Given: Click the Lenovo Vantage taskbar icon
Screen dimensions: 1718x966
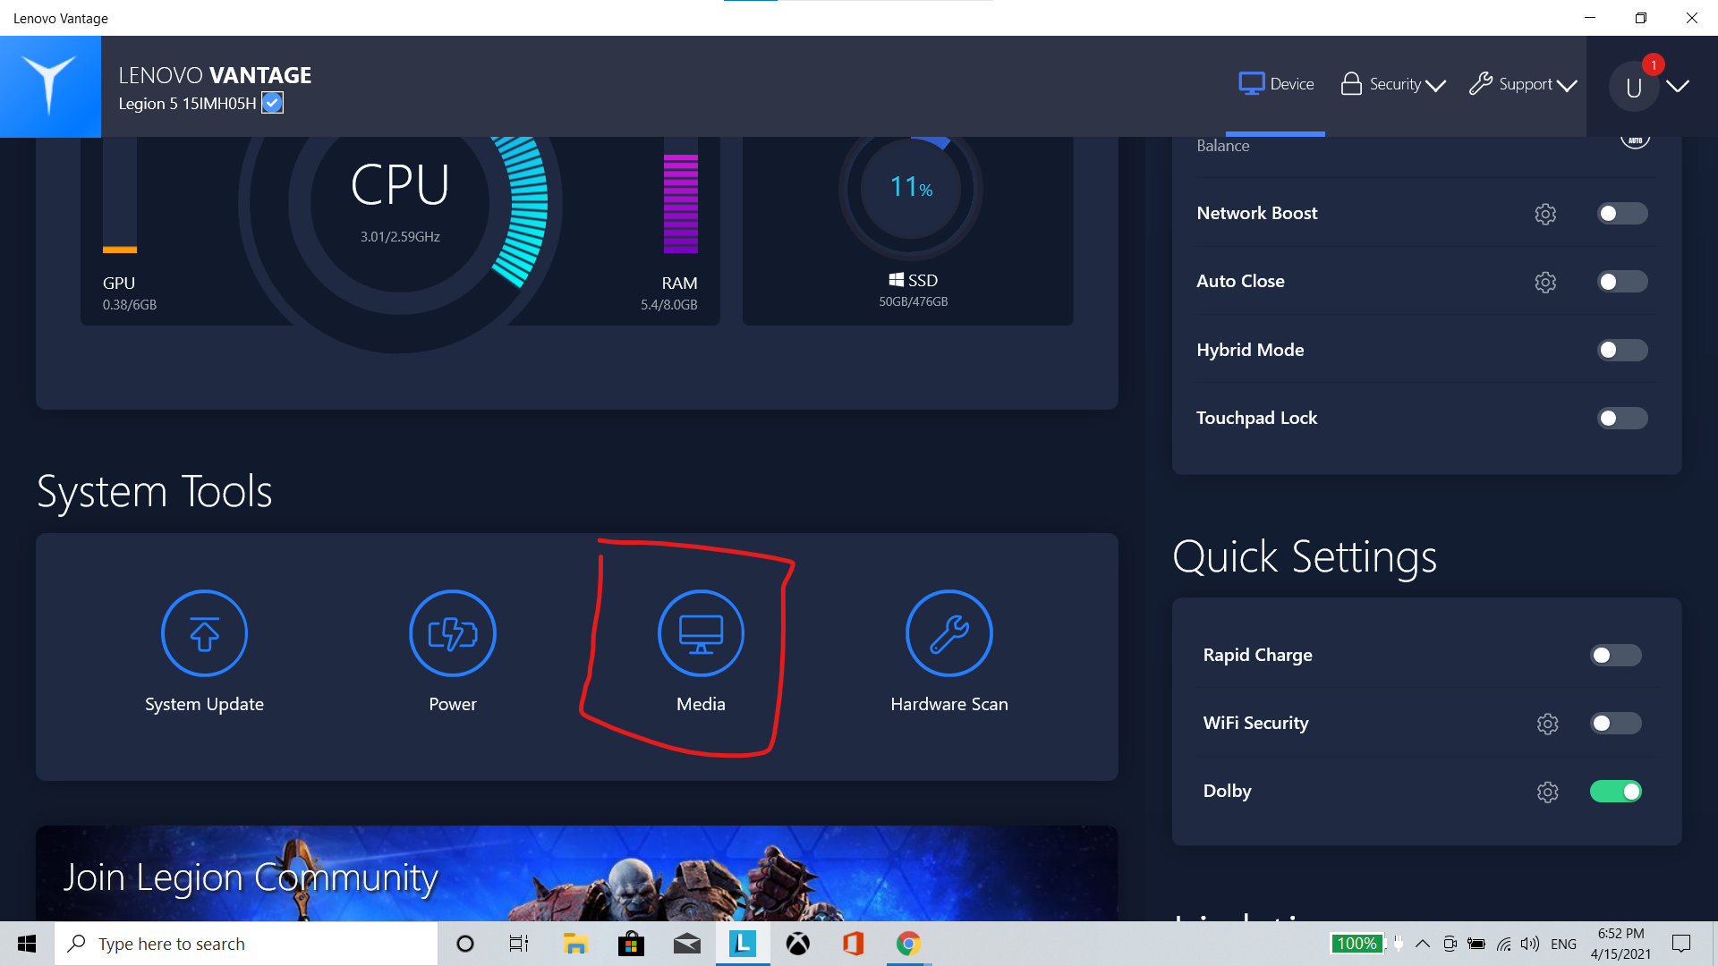Looking at the screenshot, I should pos(743,944).
